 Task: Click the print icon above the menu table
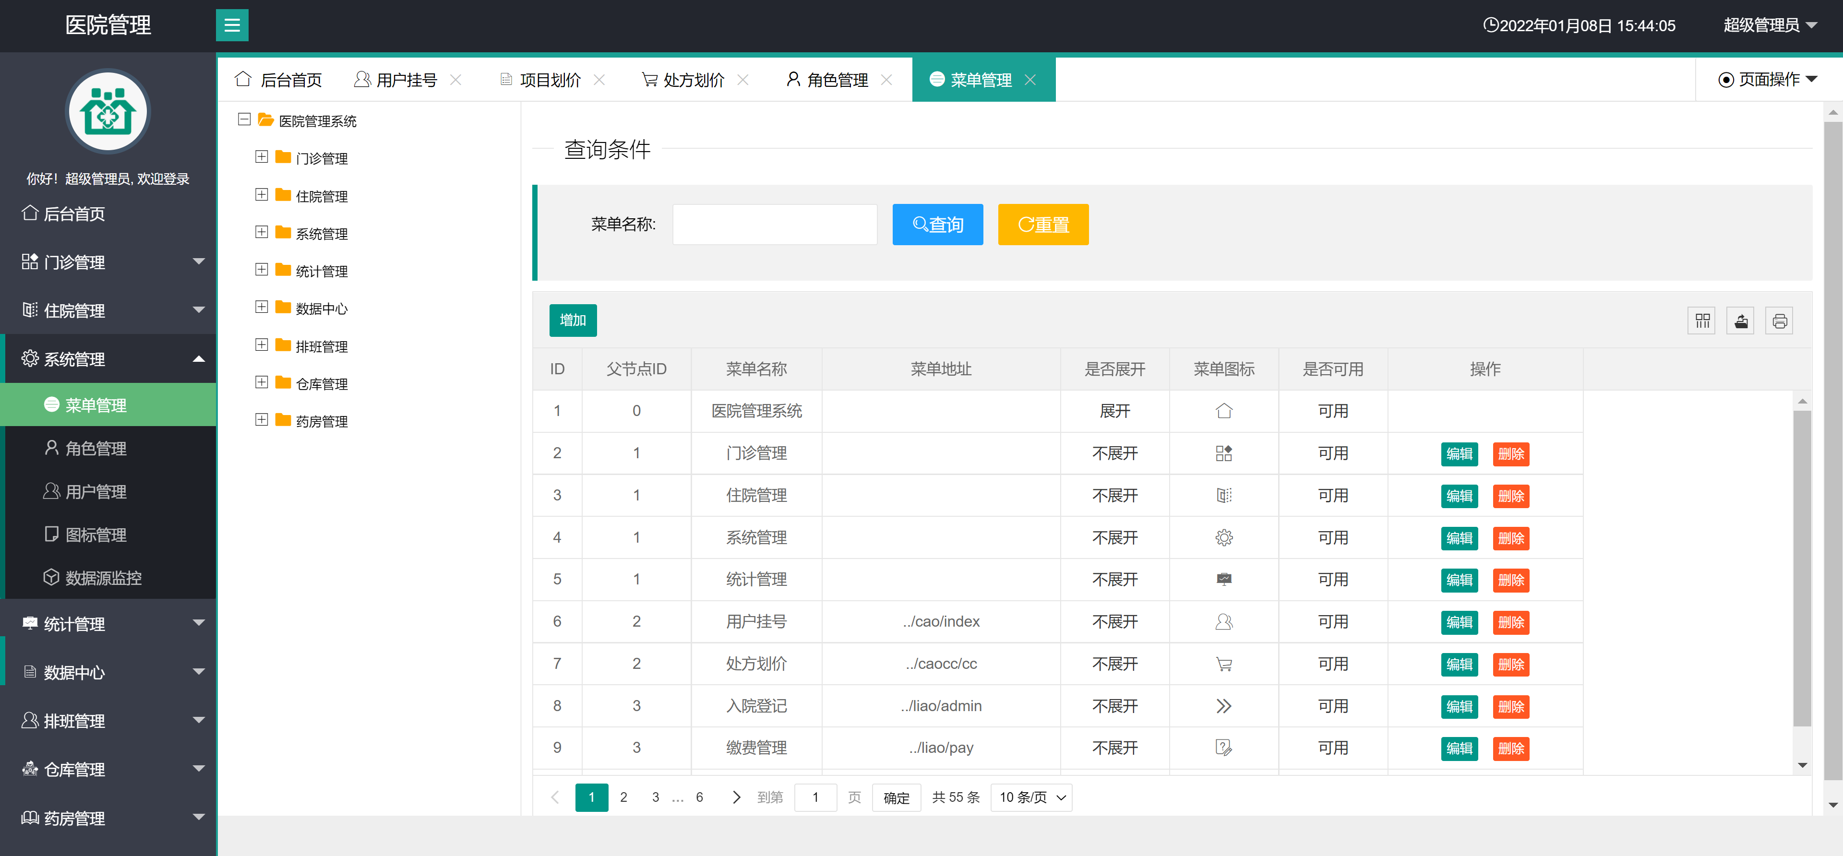(1779, 321)
